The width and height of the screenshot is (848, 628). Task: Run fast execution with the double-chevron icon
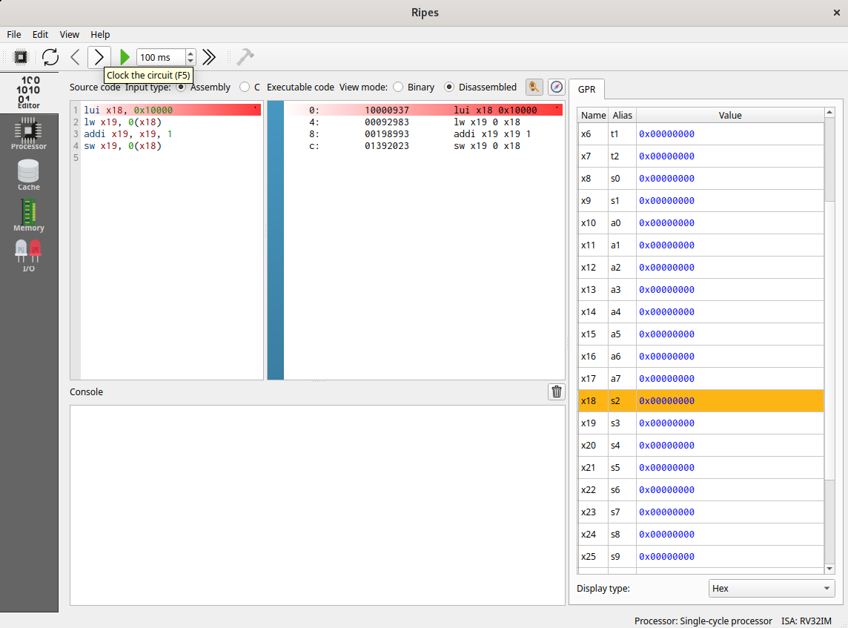click(x=209, y=57)
